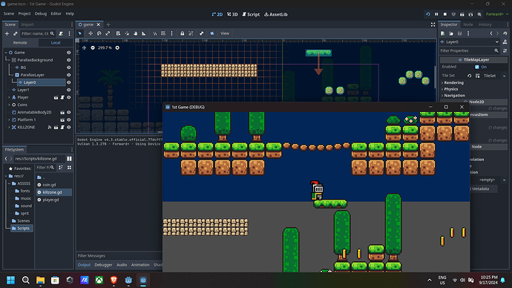Choose the Ruler Mode tool
Image resolution: width=512 pixels, height=288 pixels.
click(x=144, y=33)
